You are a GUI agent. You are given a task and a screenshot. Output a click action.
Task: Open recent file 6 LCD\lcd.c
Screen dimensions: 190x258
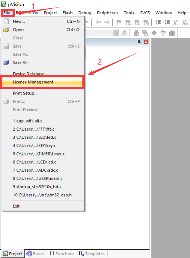(x=43, y=162)
